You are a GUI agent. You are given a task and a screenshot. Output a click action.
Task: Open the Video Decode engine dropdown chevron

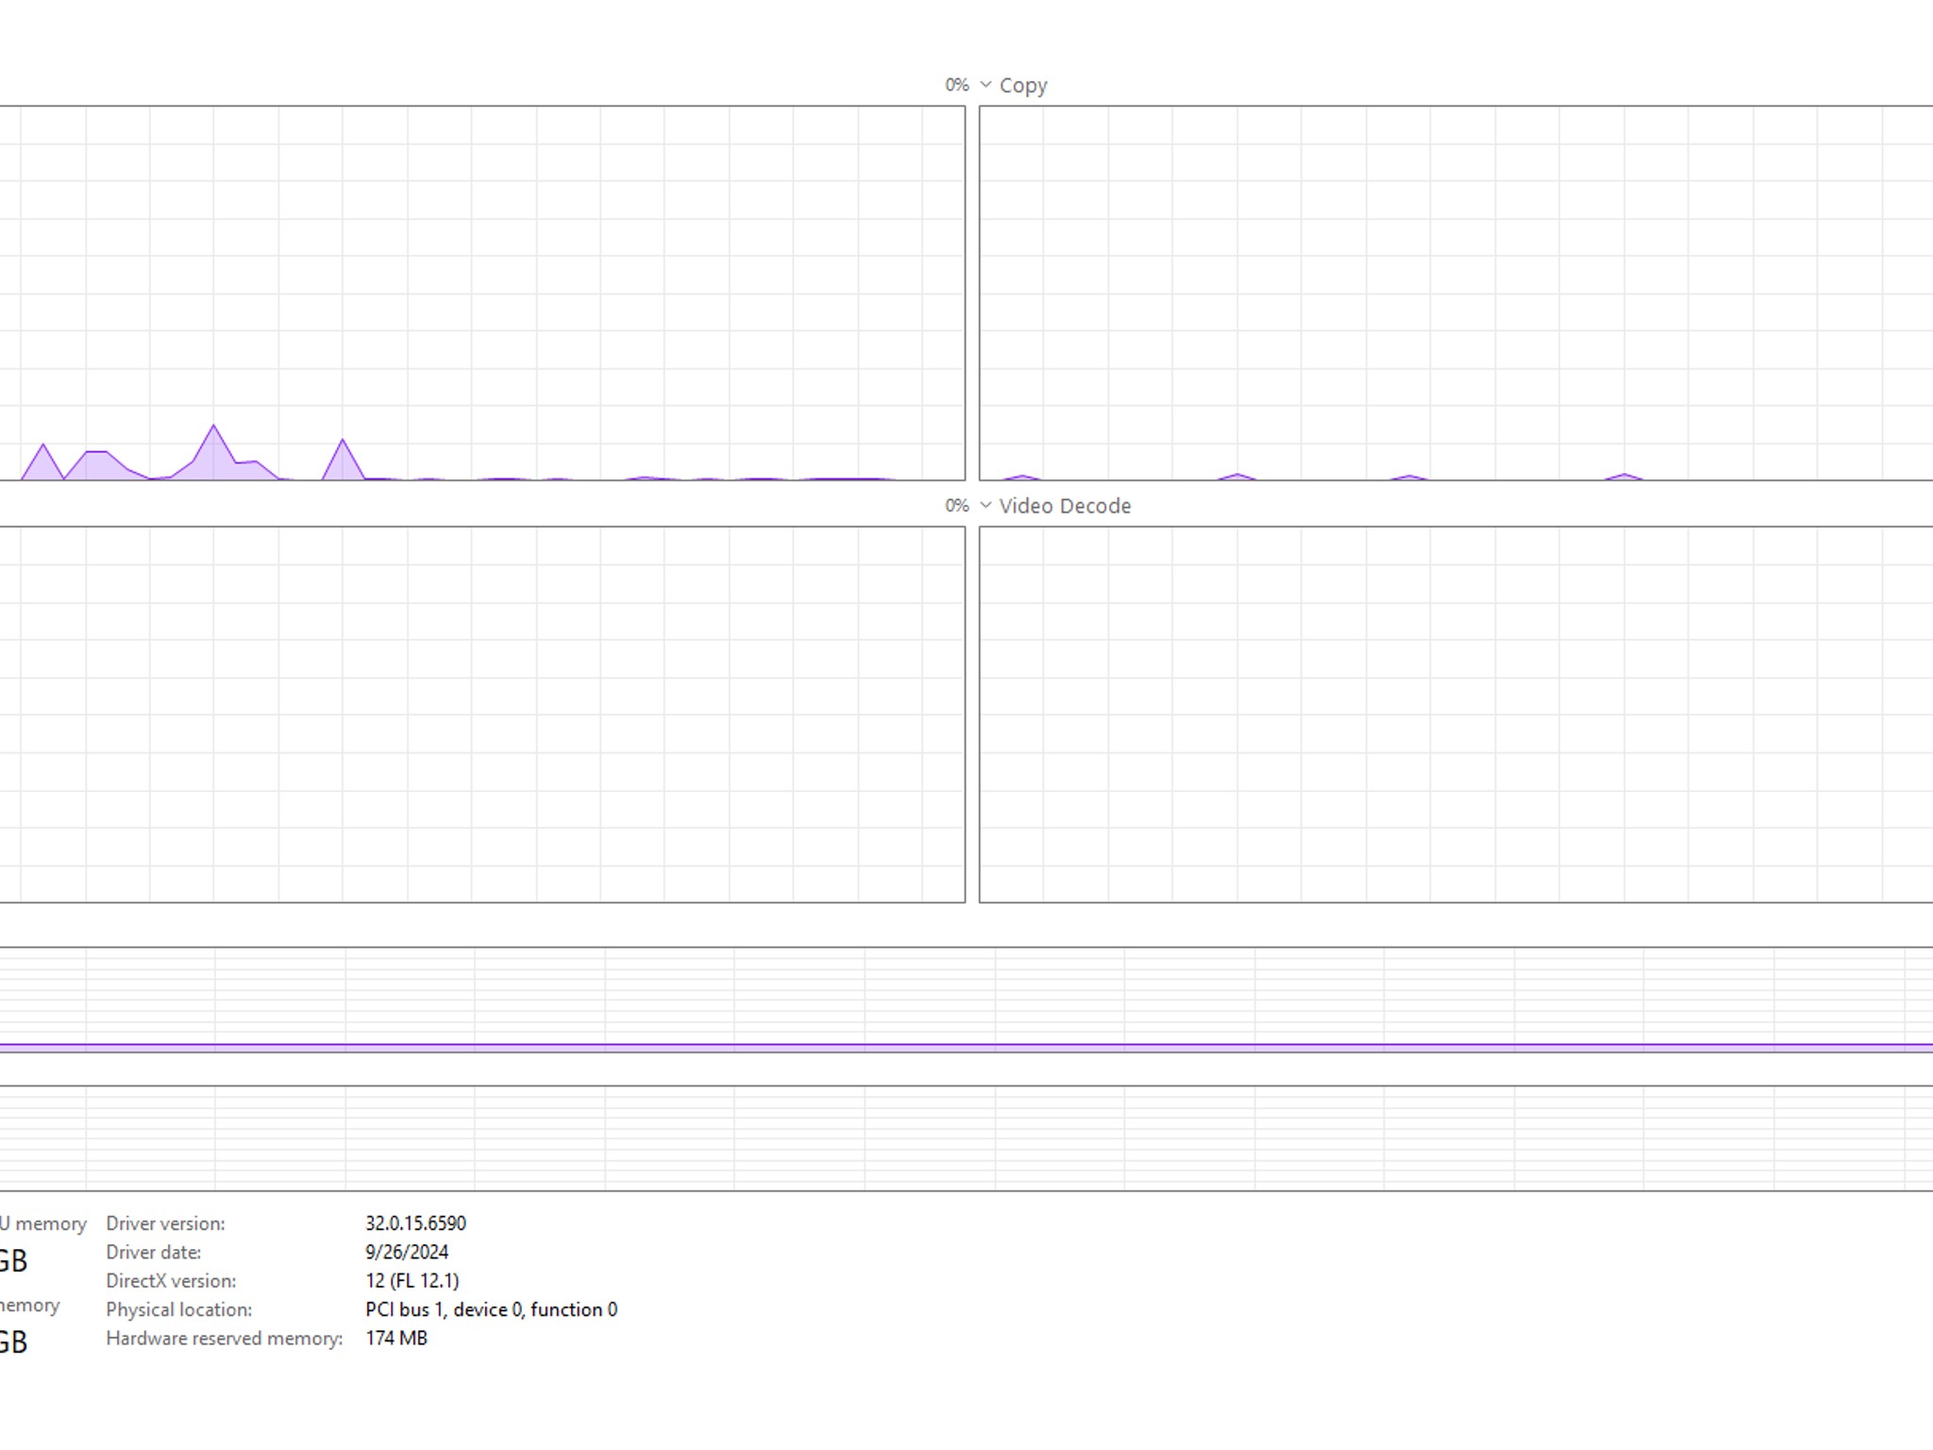coord(985,506)
